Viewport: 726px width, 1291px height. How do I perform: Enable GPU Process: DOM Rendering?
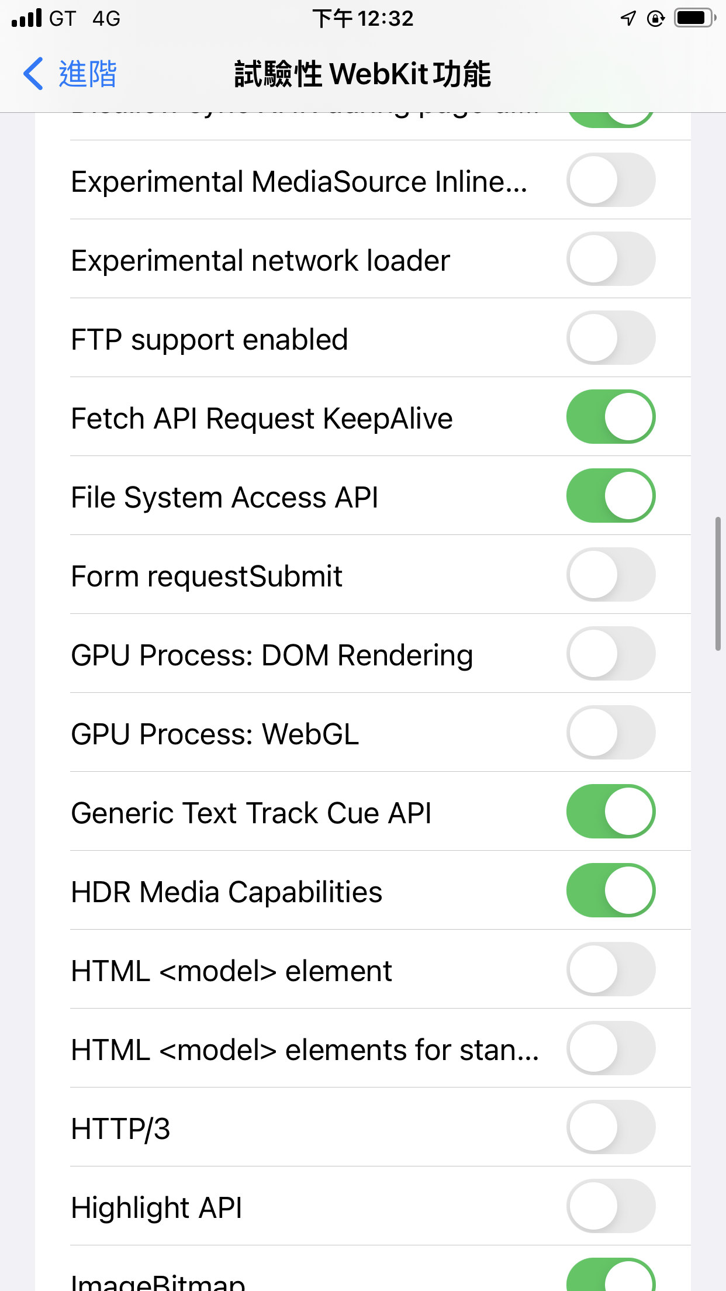coord(610,654)
